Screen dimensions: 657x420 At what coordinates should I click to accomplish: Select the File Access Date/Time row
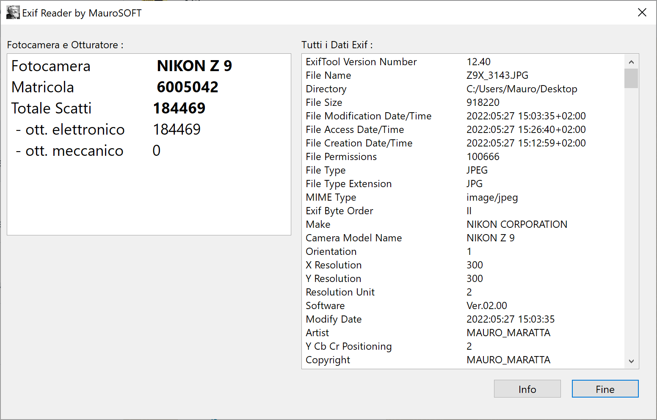(463, 130)
